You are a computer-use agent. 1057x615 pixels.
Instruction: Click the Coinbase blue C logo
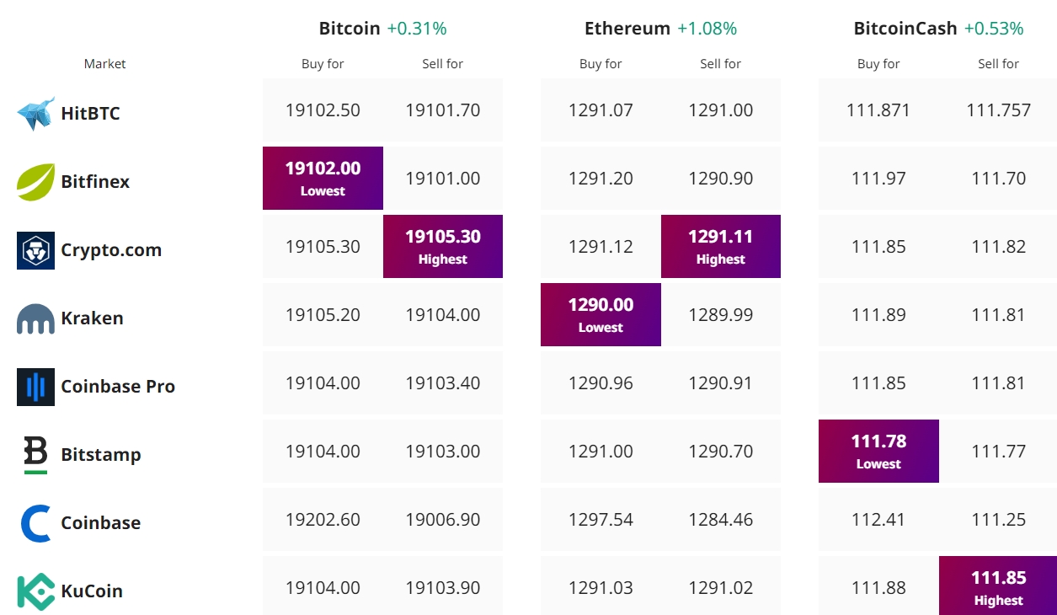35,523
